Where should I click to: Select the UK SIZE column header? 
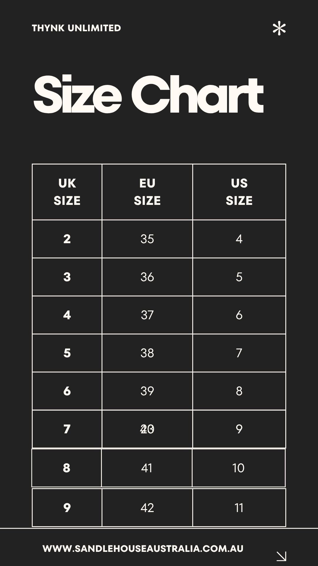click(x=67, y=192)
